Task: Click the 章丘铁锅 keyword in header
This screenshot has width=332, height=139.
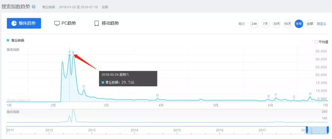Action: [x=49, y=7]
